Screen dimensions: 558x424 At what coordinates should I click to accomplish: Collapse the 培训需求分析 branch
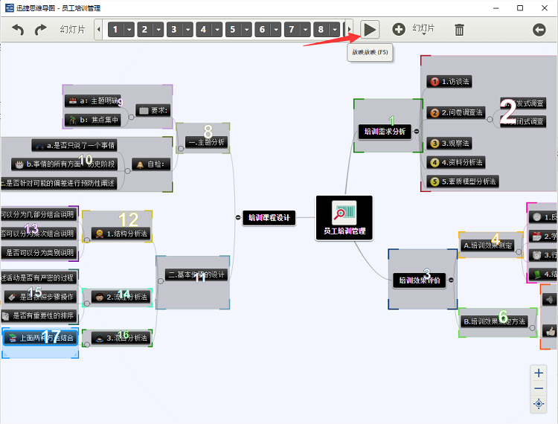417,131
